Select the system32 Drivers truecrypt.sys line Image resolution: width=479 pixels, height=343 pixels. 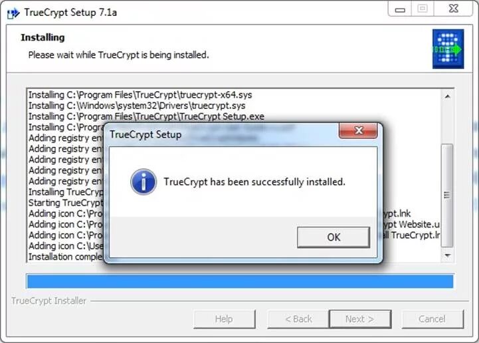(x=137, y=106)
